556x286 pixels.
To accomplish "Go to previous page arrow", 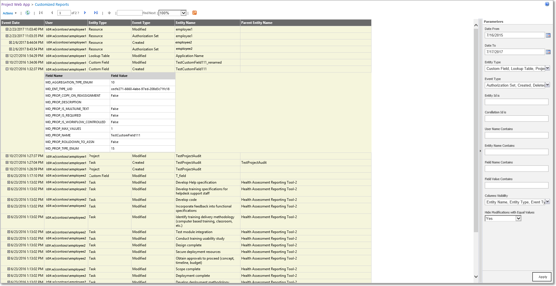I will pyautogui.click(x=52, y=13).
